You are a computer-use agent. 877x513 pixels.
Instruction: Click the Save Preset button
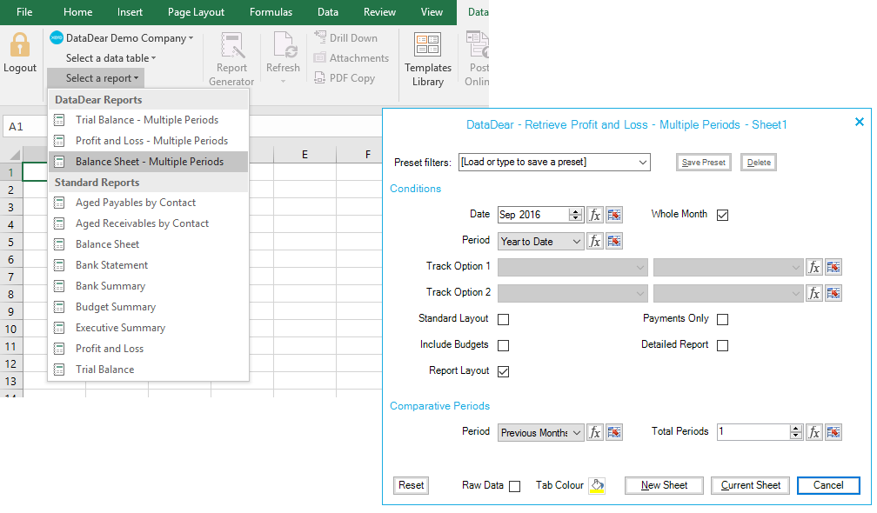click(704, 162)
